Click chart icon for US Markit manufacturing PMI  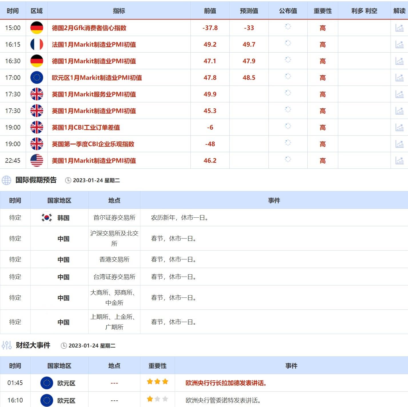click(x=399, y=161)
